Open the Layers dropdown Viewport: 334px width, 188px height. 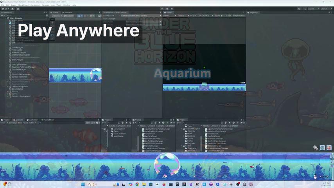click(x=312, y=9)
